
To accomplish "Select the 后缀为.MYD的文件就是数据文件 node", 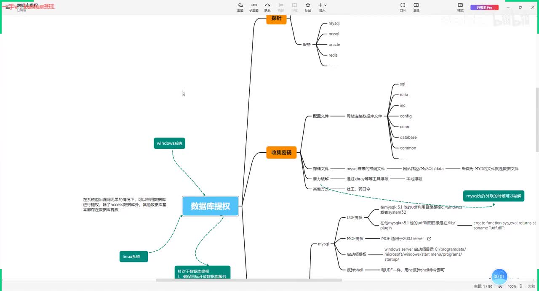I will coord(490,169).
